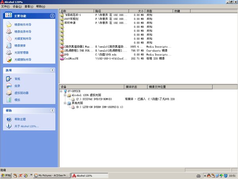This screenshot has width=238, height=179.
Task: Open the 常规 general options icon
Action: (9, 79)
